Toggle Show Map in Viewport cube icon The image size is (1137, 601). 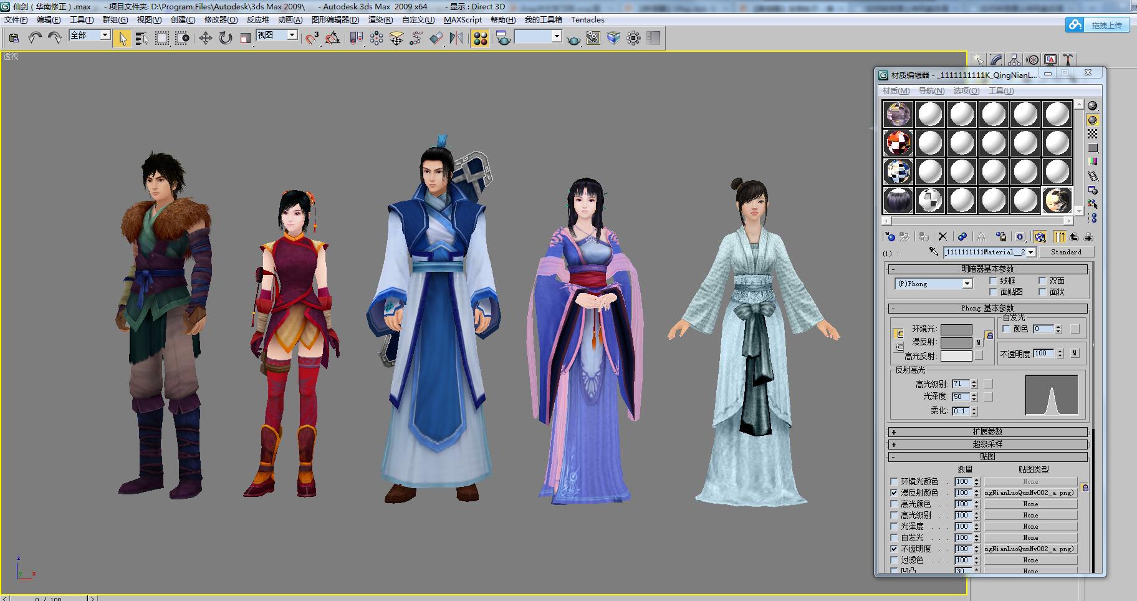tap(1040, 237)
